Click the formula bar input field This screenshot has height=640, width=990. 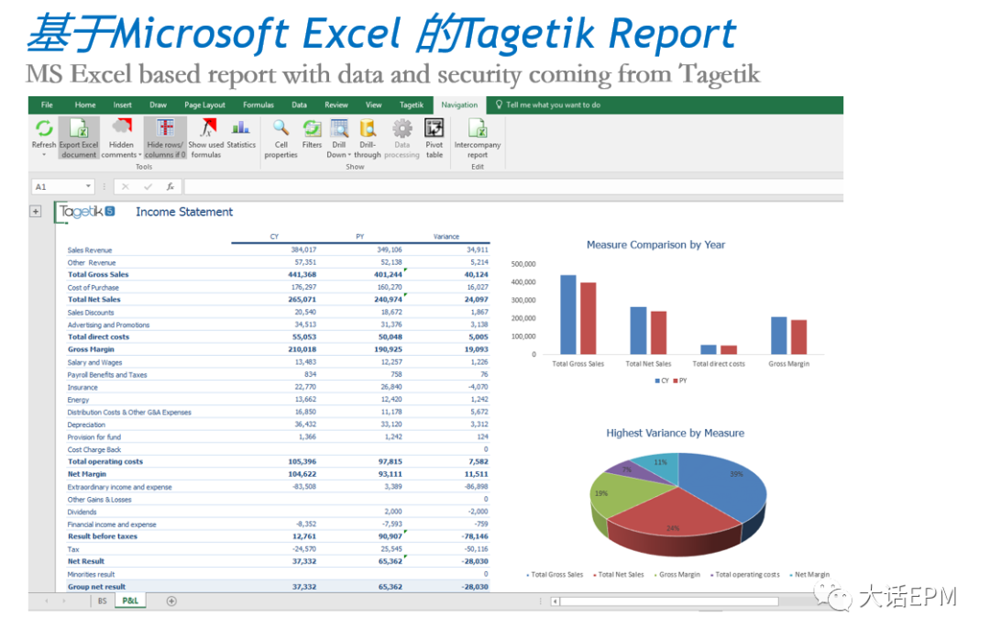pos(513,186)
